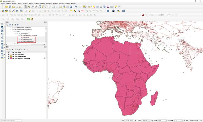Create a new project with the blank page icon
Screen dimensions: 203x122
[x=3, y=7]
